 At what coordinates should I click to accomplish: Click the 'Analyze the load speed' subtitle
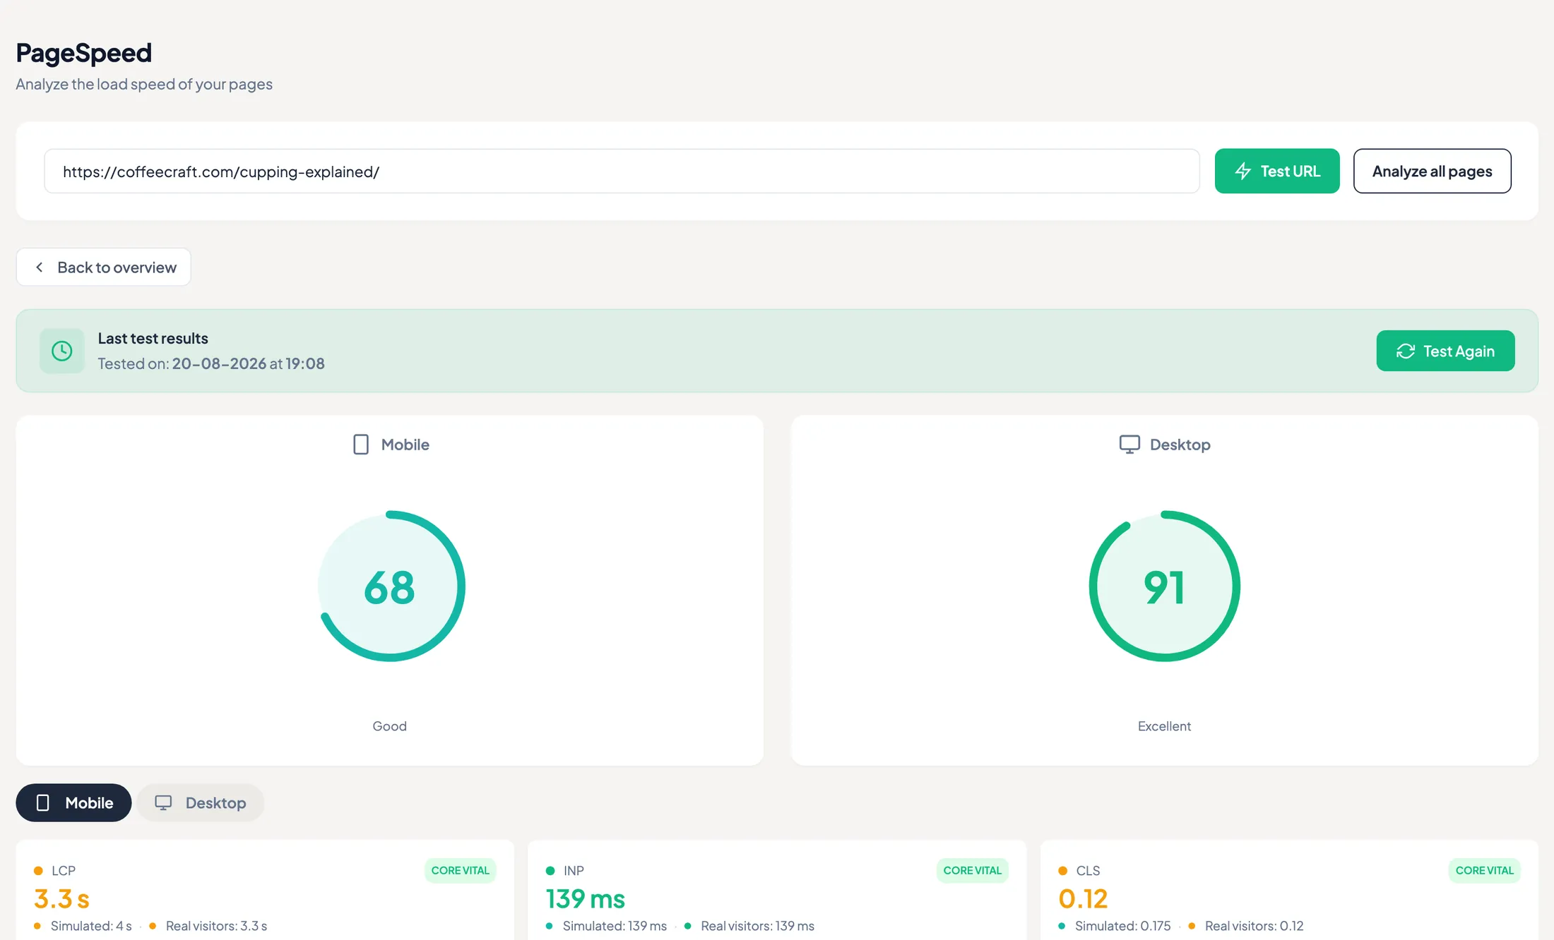[x=144, y=84]
